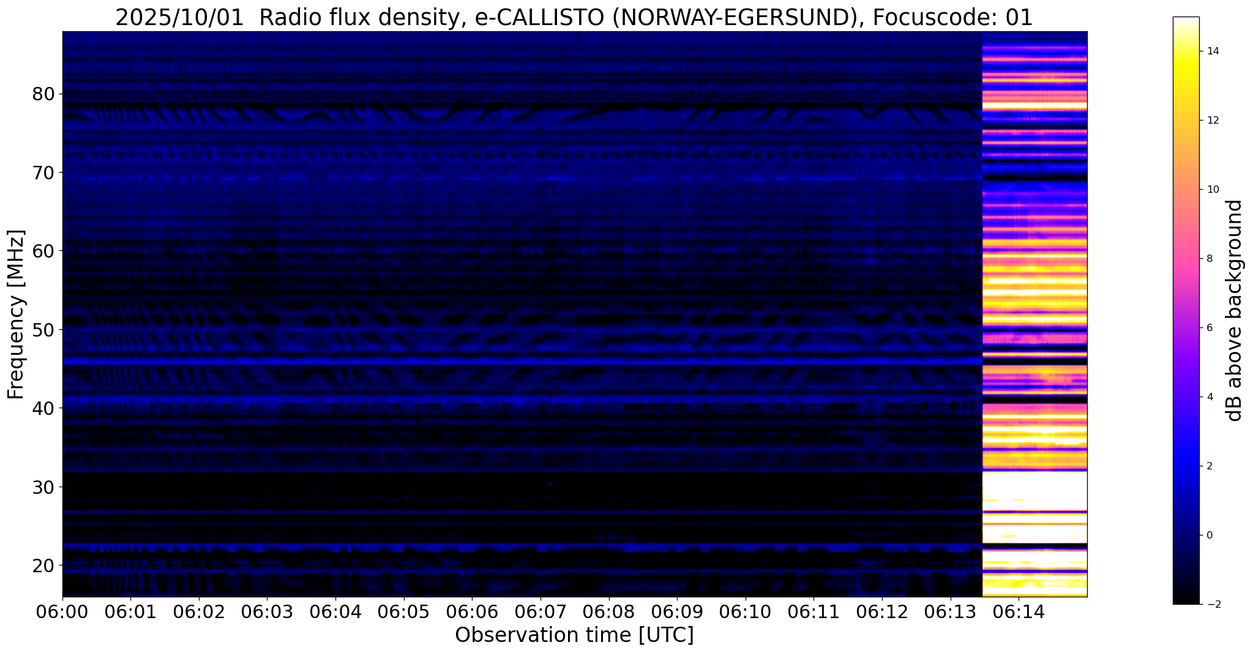This screenshot has height=653, width=1253.
Task: Click the 06:10 time tick label
Action: coord(746,613)
